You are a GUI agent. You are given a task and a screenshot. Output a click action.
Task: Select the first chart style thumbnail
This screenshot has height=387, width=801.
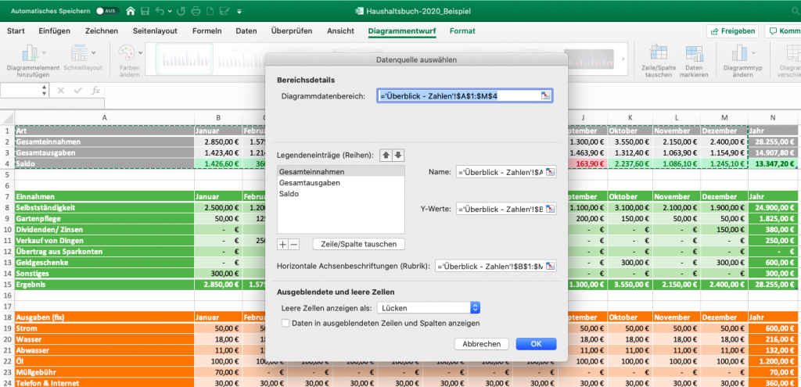click(184, 59)
